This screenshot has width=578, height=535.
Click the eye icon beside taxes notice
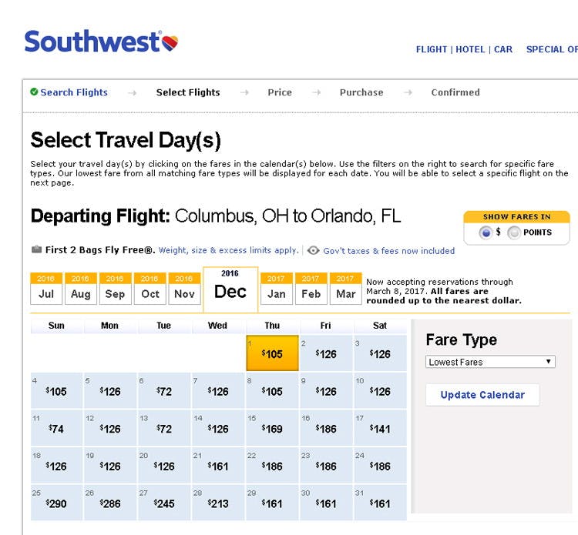313,250
